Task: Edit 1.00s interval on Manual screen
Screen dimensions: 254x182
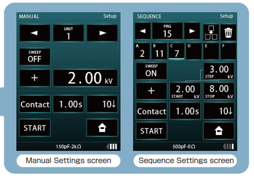Action: coord(69,104)
